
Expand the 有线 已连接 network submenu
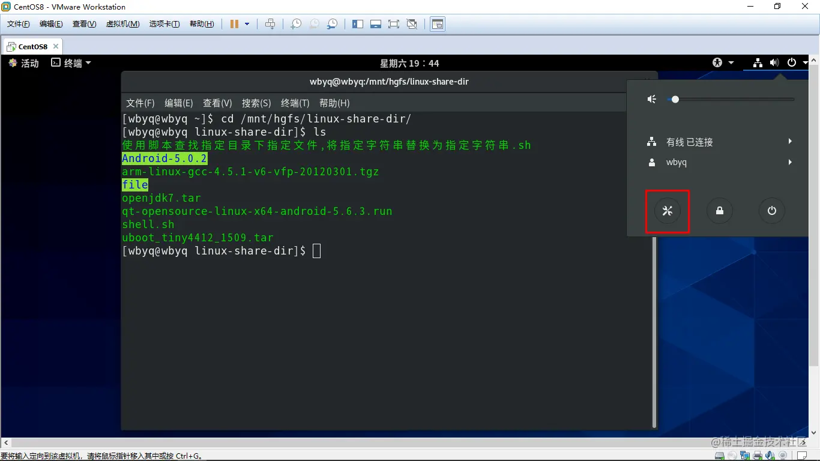719,142
